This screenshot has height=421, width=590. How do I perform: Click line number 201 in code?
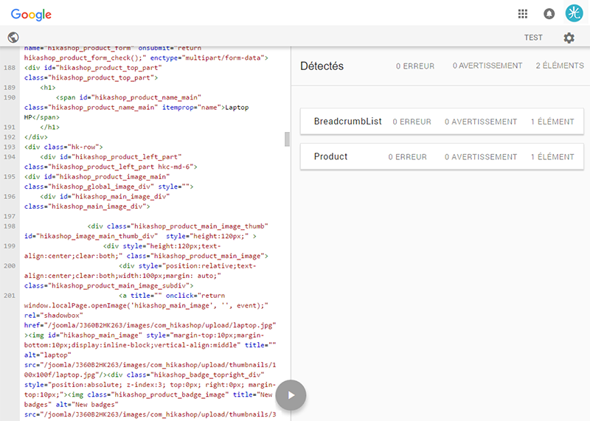pos(10,296)
